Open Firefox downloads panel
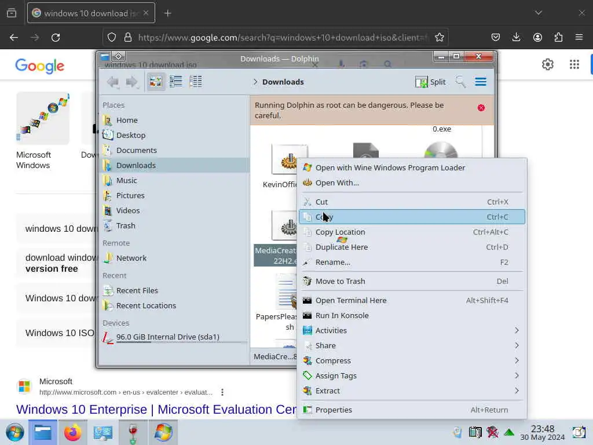593x445 pixels. [x=516, y=37]
